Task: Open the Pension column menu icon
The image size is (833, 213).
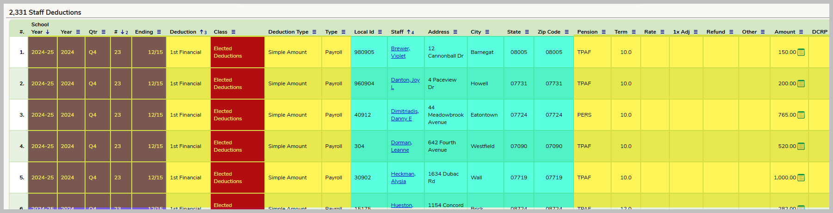Action: click(x=604, y=32)
